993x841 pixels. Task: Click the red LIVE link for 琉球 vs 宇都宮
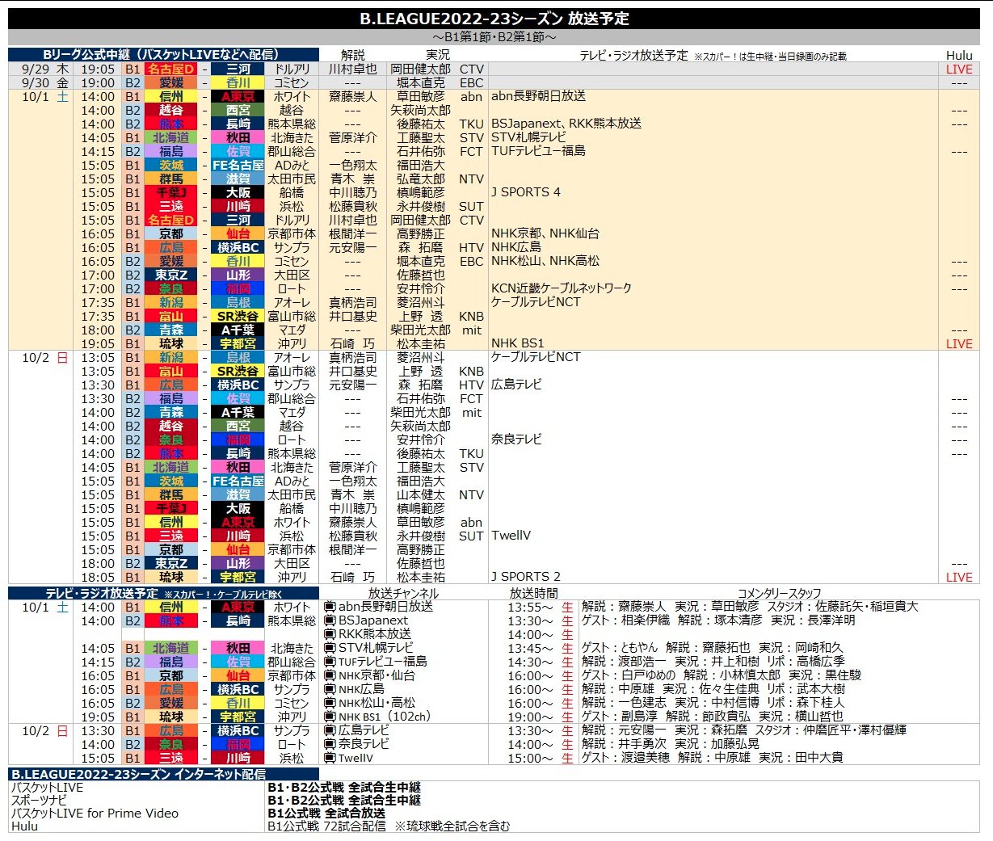[x=959, y=343]
